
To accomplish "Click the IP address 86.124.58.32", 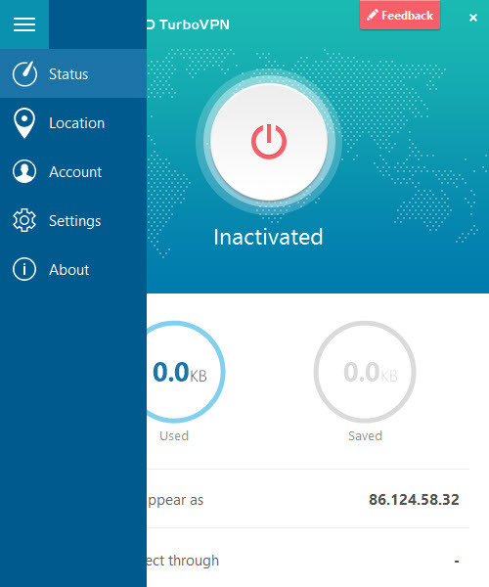I will pyautogui.click(x=414, y=499).
